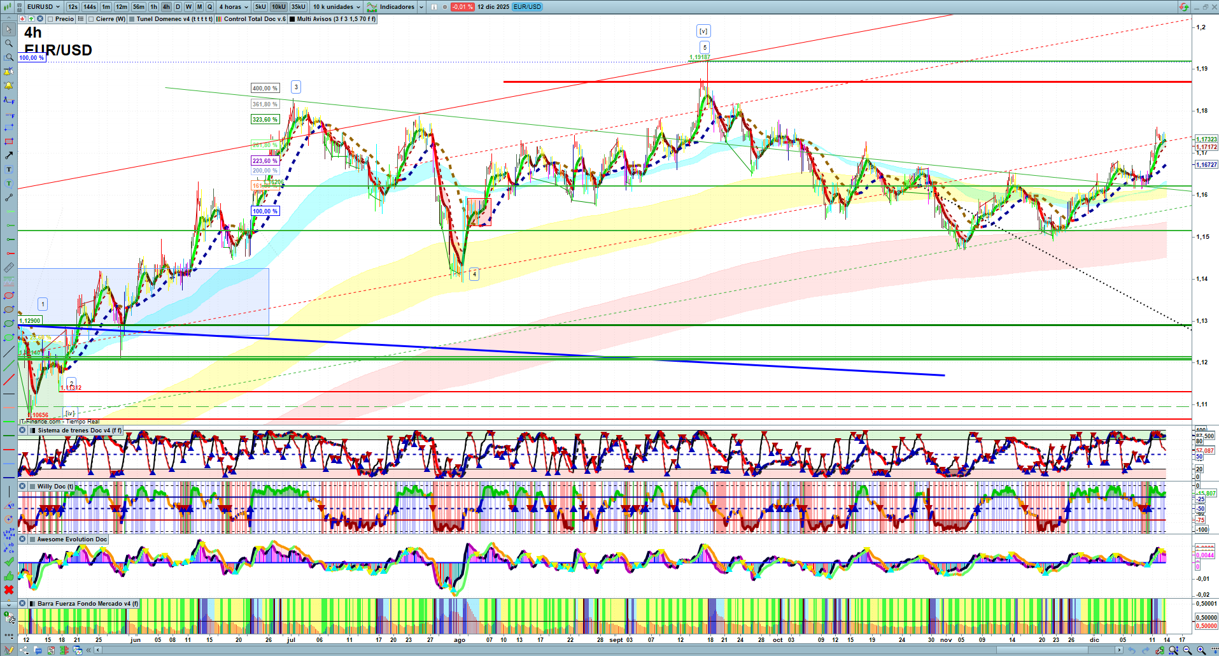Toggle the Cierre (W) checkbox
This screenshot has width=1219, height=656.
92,19
